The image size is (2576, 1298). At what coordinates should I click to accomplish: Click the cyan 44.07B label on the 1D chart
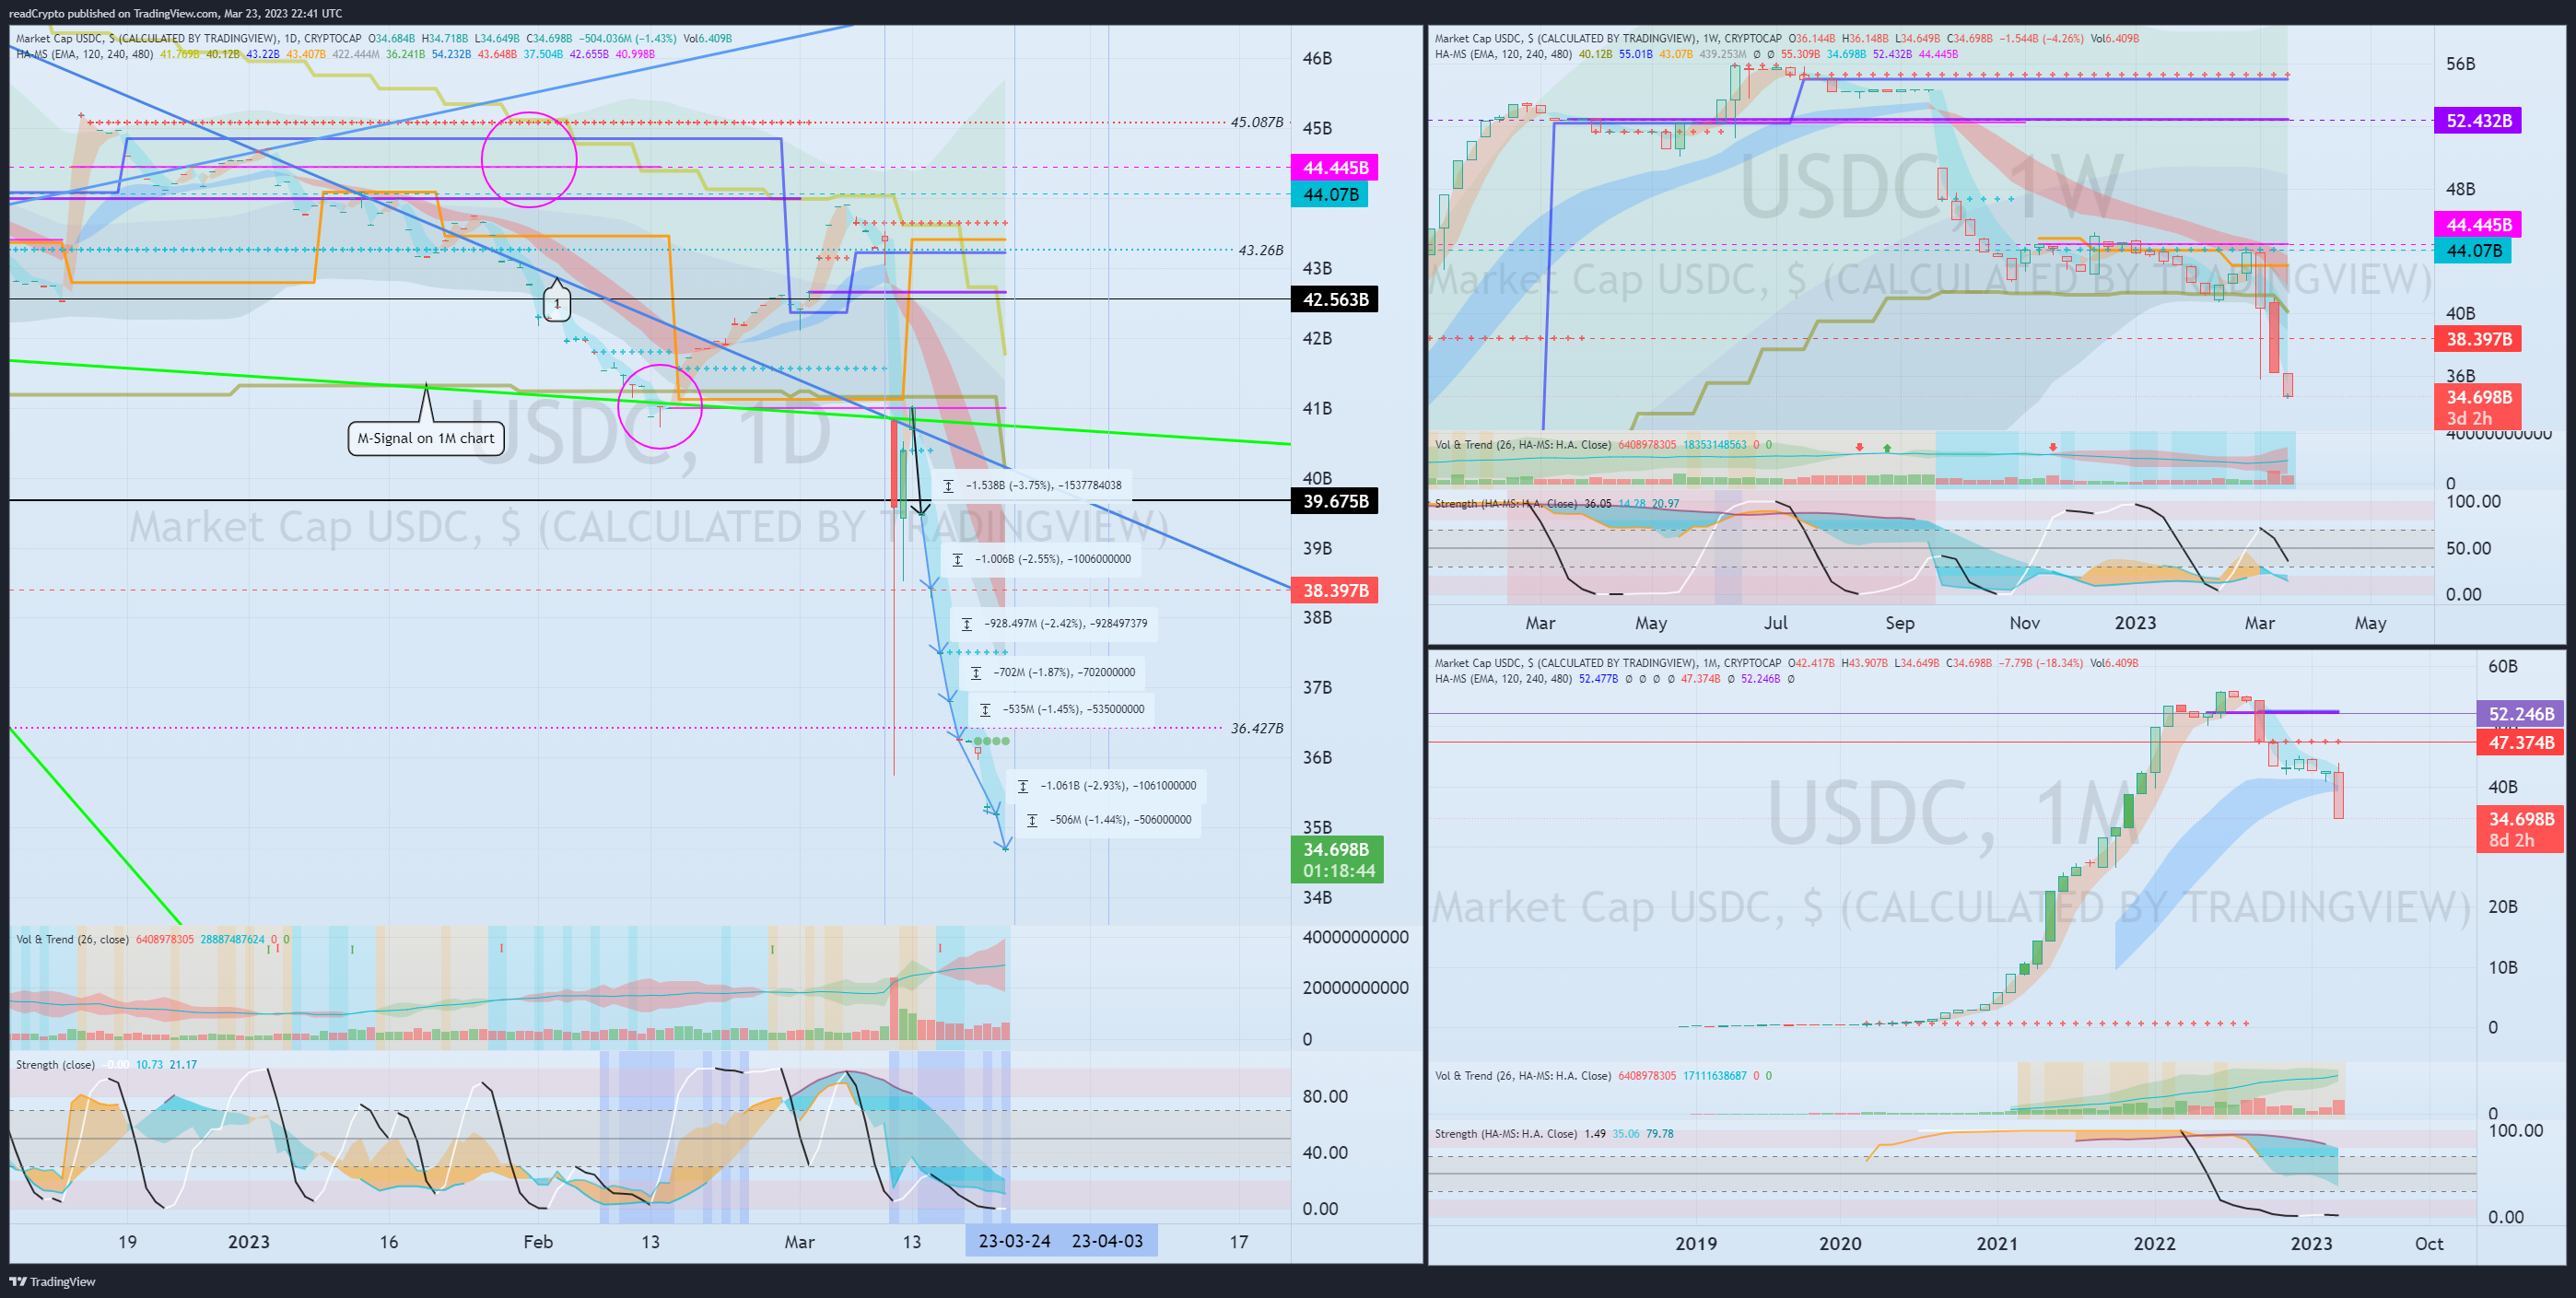coord(1329,194)
